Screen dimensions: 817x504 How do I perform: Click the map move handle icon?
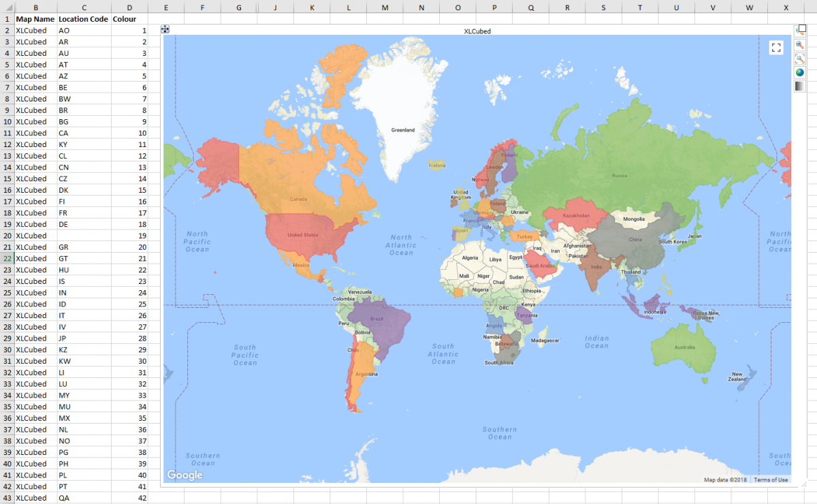coord(165,29)
